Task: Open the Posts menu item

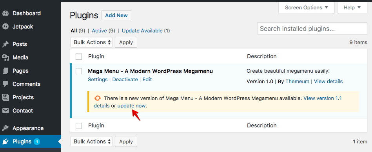Action: click(x=30, y=44)
